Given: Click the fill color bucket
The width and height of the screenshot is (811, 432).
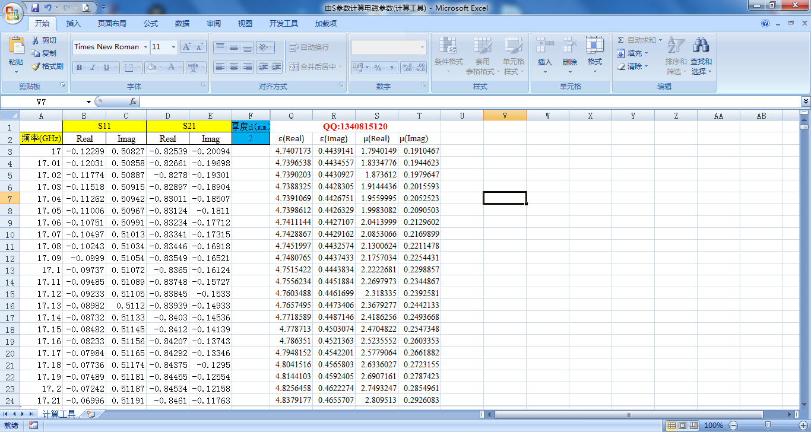Looking at the screenshot, I should coord(151,67).
